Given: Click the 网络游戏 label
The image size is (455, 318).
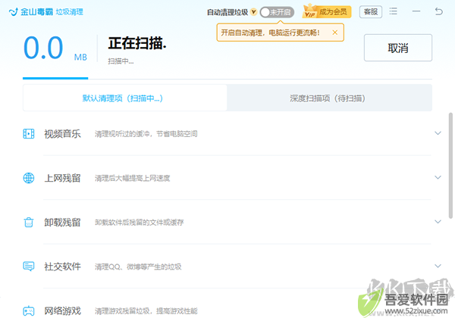Looking at the screenshot, I should (62, 311).
